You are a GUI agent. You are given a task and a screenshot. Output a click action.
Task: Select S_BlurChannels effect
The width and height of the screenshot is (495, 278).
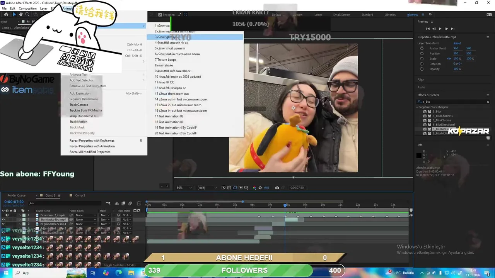pos(442,116)
